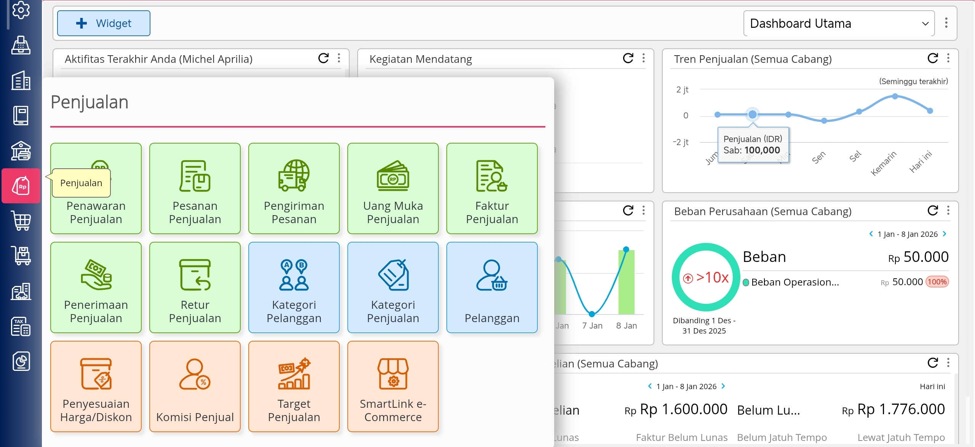975x447 pixels.
Task: Open Pesanan Penjualan menu tile
Action: click(x=195, y=188)
